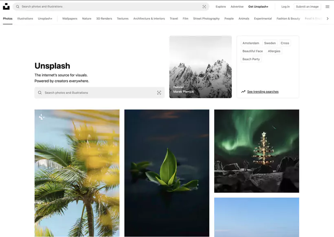Click the Amsterdam trending tag
The width and height of the screenshot is (334, 237).
pyautogui.click(x=251, y=43)
